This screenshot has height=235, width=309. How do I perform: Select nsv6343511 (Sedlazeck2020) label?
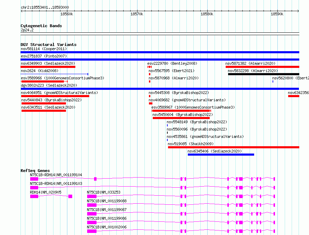pos(48,107)
